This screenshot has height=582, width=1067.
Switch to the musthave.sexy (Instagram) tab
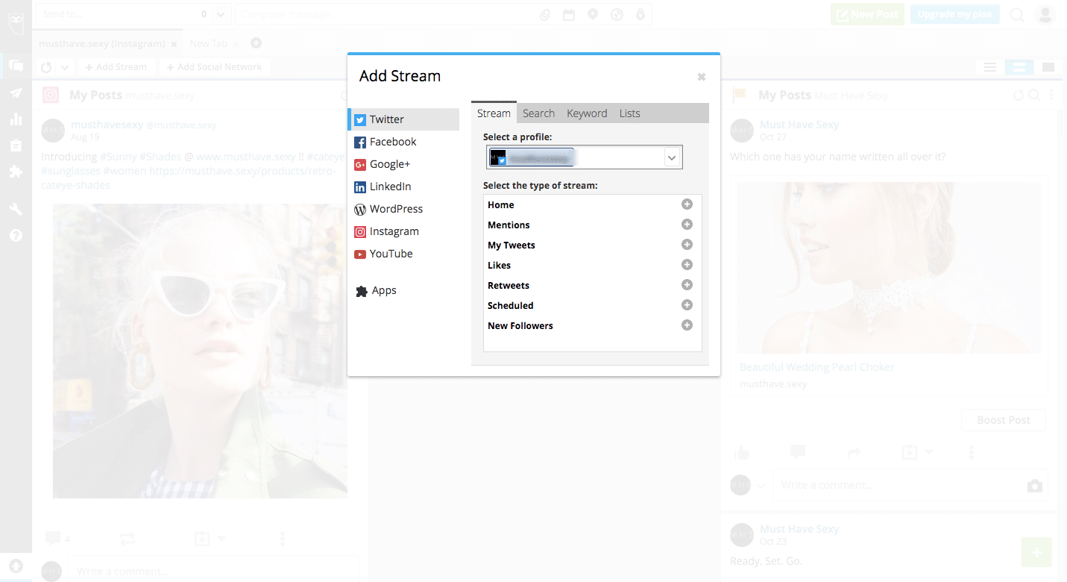(107, 43)
